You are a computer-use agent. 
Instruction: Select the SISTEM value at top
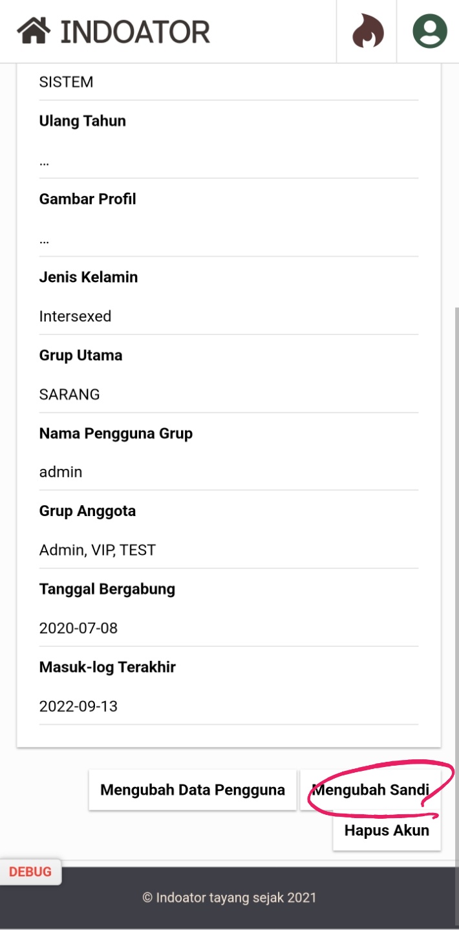click(x=67, y=82)
